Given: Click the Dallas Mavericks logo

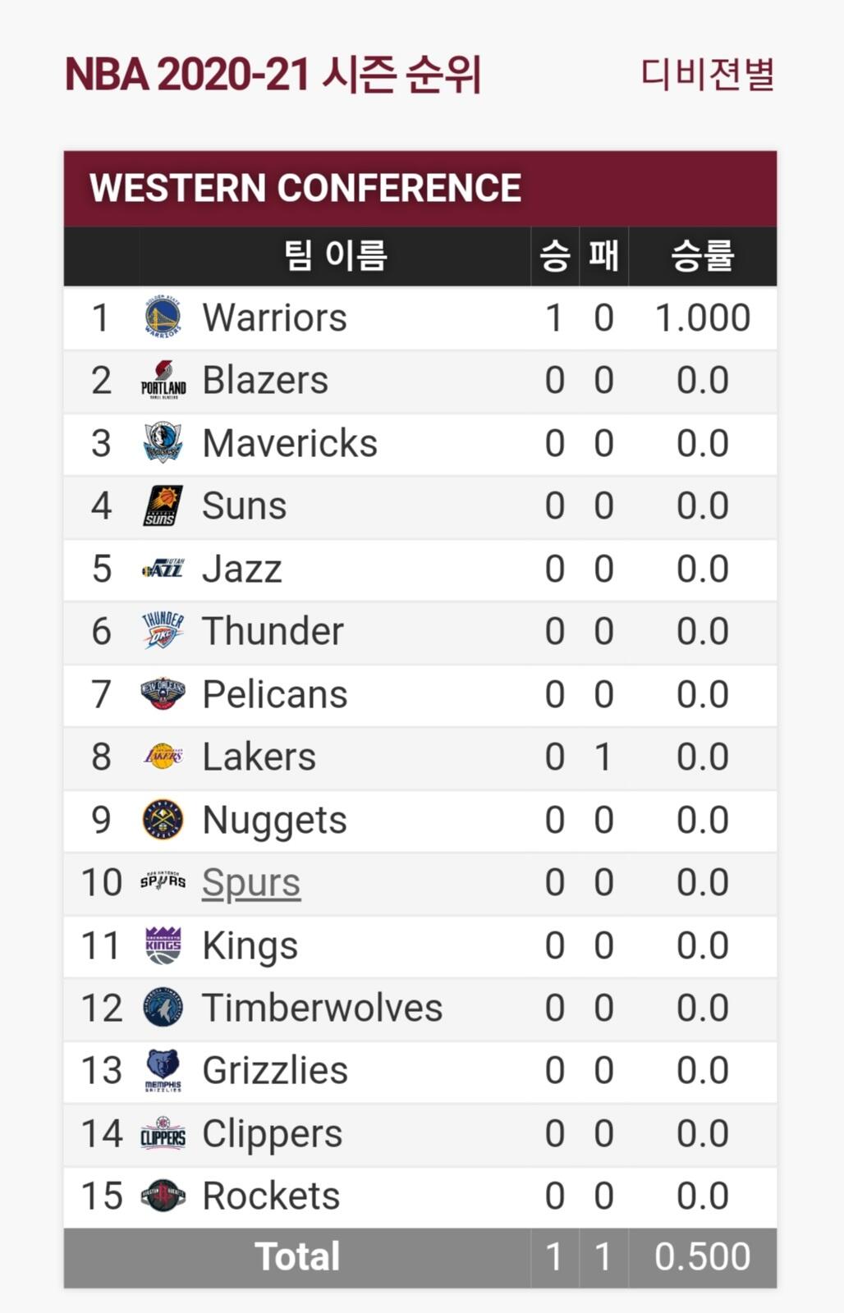Looking at the screenshot, I should pos(163,443).
